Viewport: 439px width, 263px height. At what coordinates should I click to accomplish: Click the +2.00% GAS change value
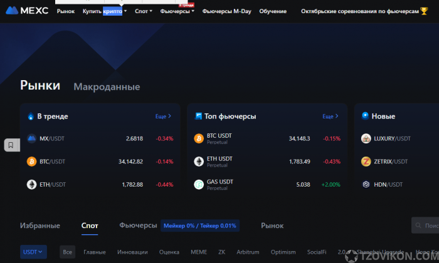coord(331,185)
